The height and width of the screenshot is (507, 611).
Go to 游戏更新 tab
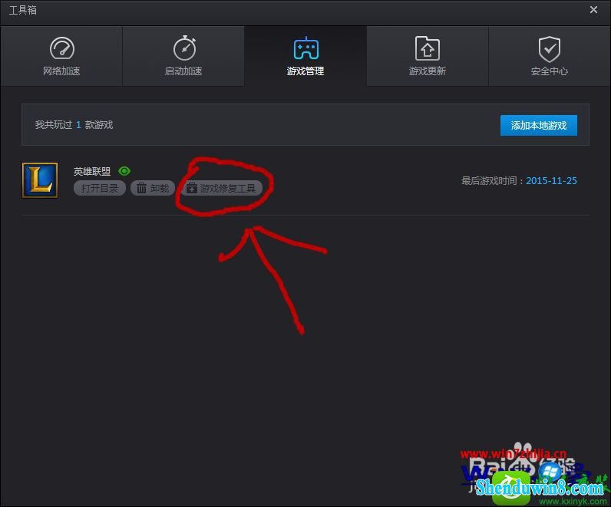pos(428,57)
